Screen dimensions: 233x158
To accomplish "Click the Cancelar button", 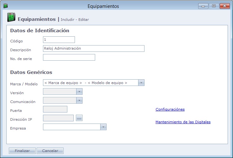I will point(50,151).
